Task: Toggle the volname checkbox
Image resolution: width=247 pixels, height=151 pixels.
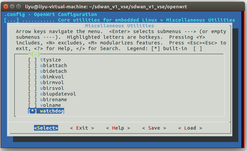Action: (32, 105)
